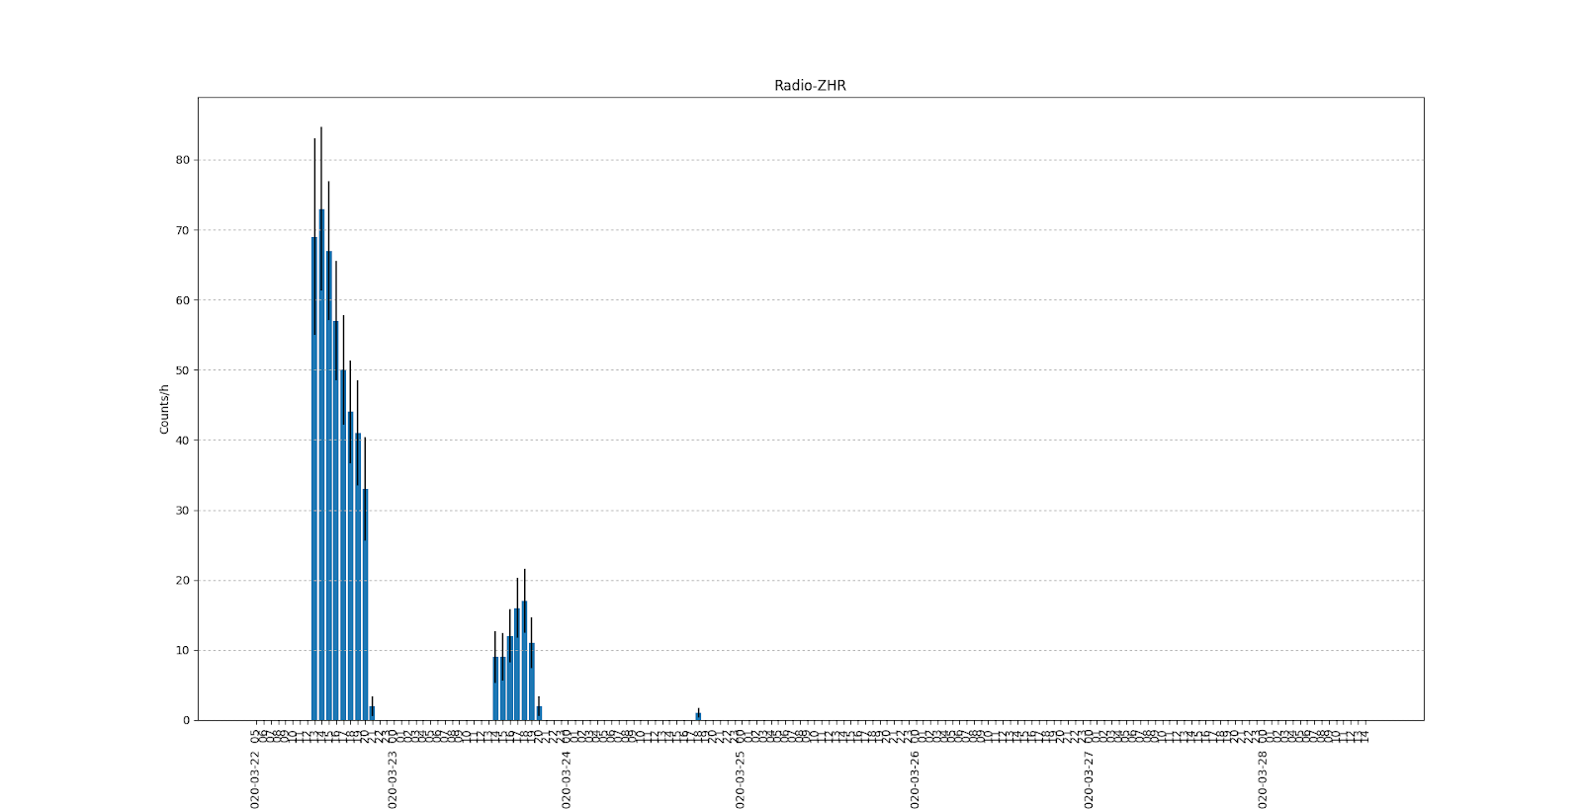Click the chart title "Radio-ZHR"
Image resolution: width=1582 pixels, height=809 pixels.
pyautogui.click(x=810, y=86)
